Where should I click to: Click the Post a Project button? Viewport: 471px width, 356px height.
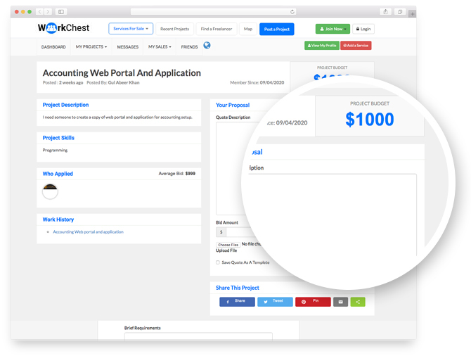coord(277,29)
